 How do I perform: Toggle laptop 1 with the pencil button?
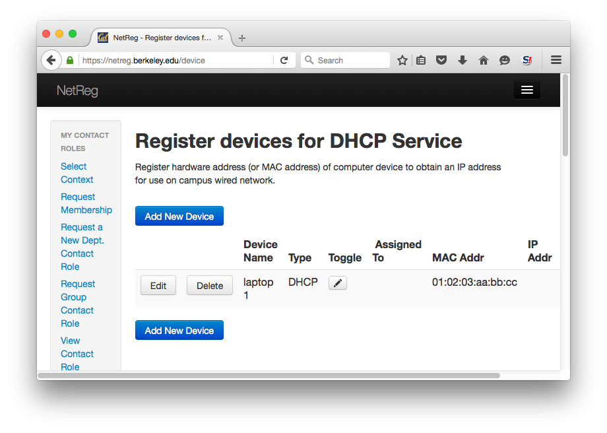click(x=338, y=283)
